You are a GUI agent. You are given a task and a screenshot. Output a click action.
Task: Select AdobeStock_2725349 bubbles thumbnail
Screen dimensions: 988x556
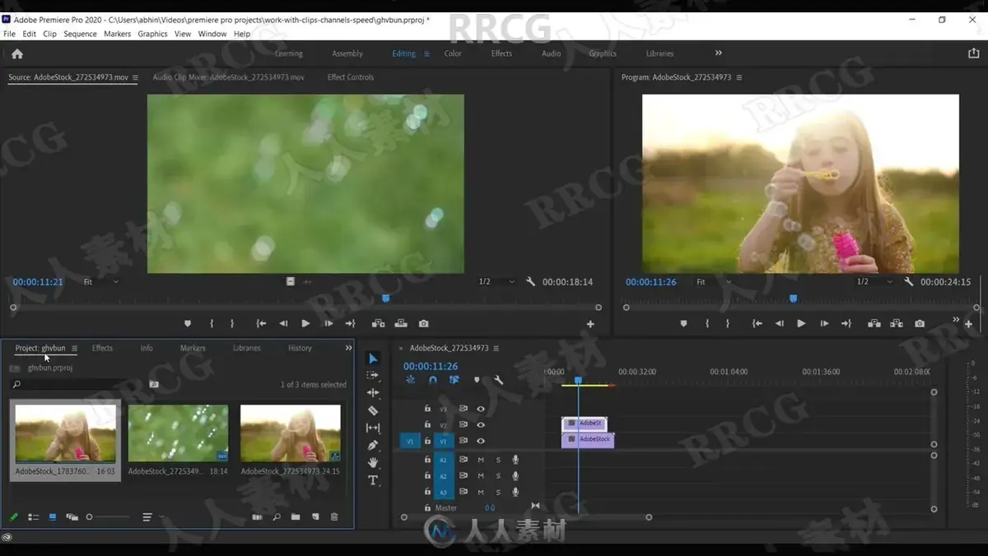pyautogui.click(x=179, y=433)
